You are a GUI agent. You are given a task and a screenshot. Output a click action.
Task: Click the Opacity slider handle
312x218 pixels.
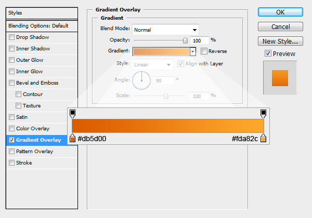point(185,40)
